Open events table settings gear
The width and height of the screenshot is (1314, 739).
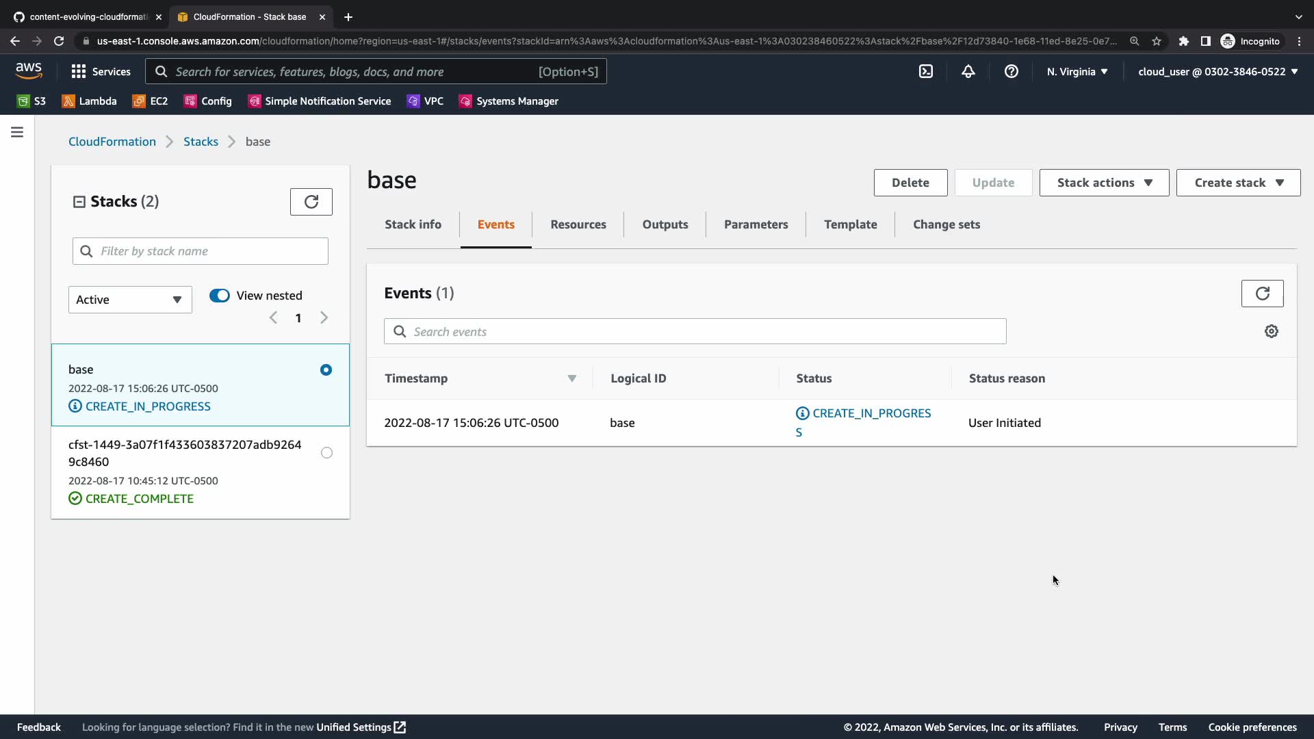[1271, 331]
